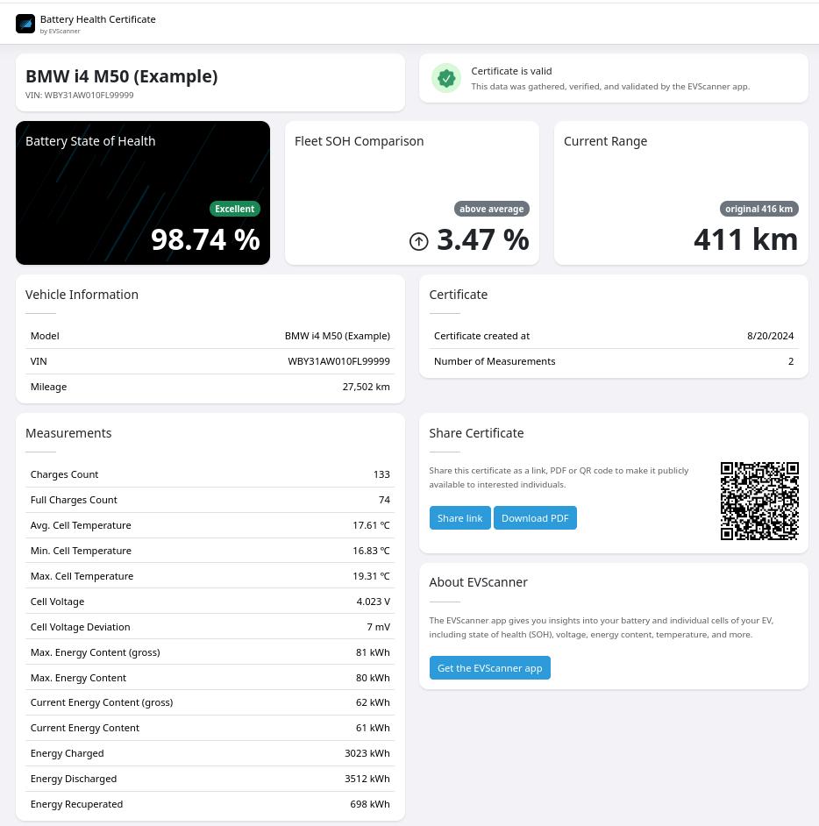
Task: Click the Full Charges Count value 74
Action: tap(384, 500)
